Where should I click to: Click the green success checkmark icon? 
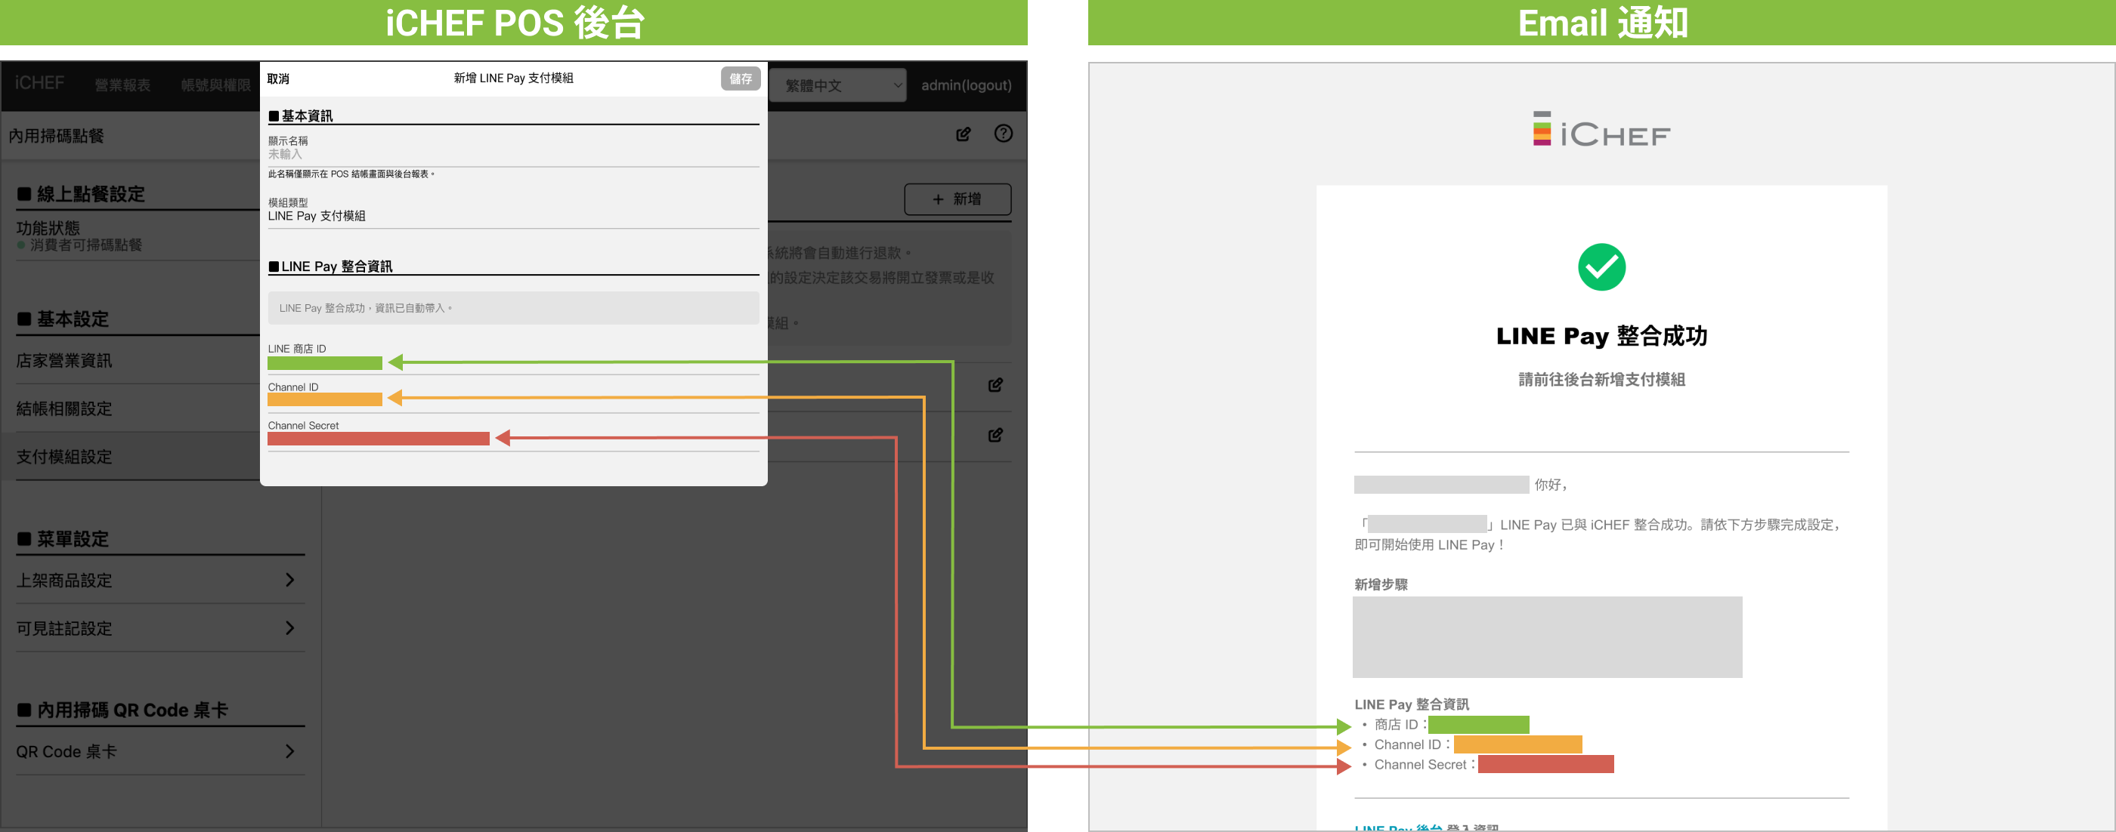tap(1601, 267)
